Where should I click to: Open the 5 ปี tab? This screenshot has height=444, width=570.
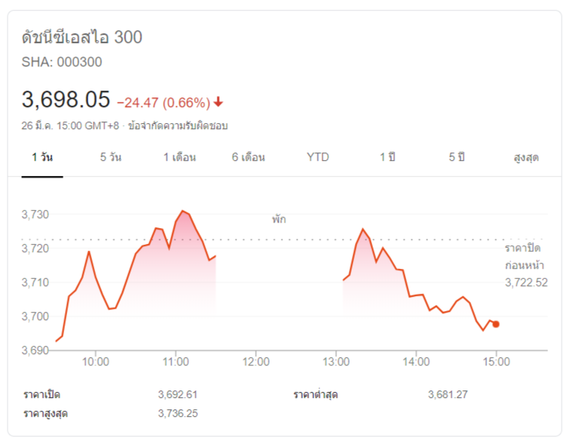(x=457, y=158)
